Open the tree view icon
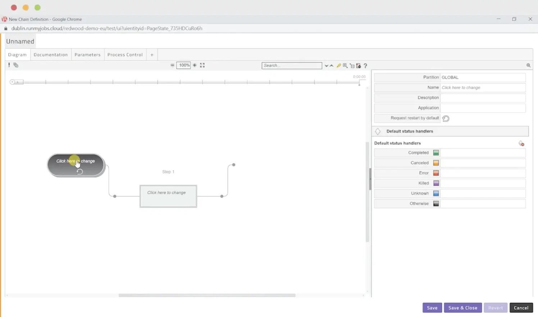This screenshot has width=538, height=317. (x=352, y=66)
